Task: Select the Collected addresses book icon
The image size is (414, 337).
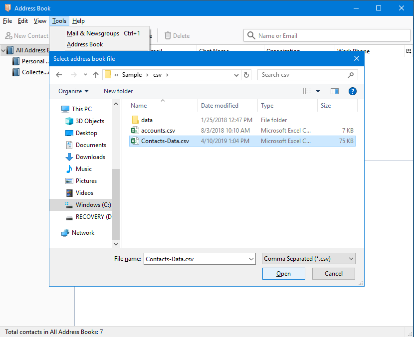Action: coord(16,72)
